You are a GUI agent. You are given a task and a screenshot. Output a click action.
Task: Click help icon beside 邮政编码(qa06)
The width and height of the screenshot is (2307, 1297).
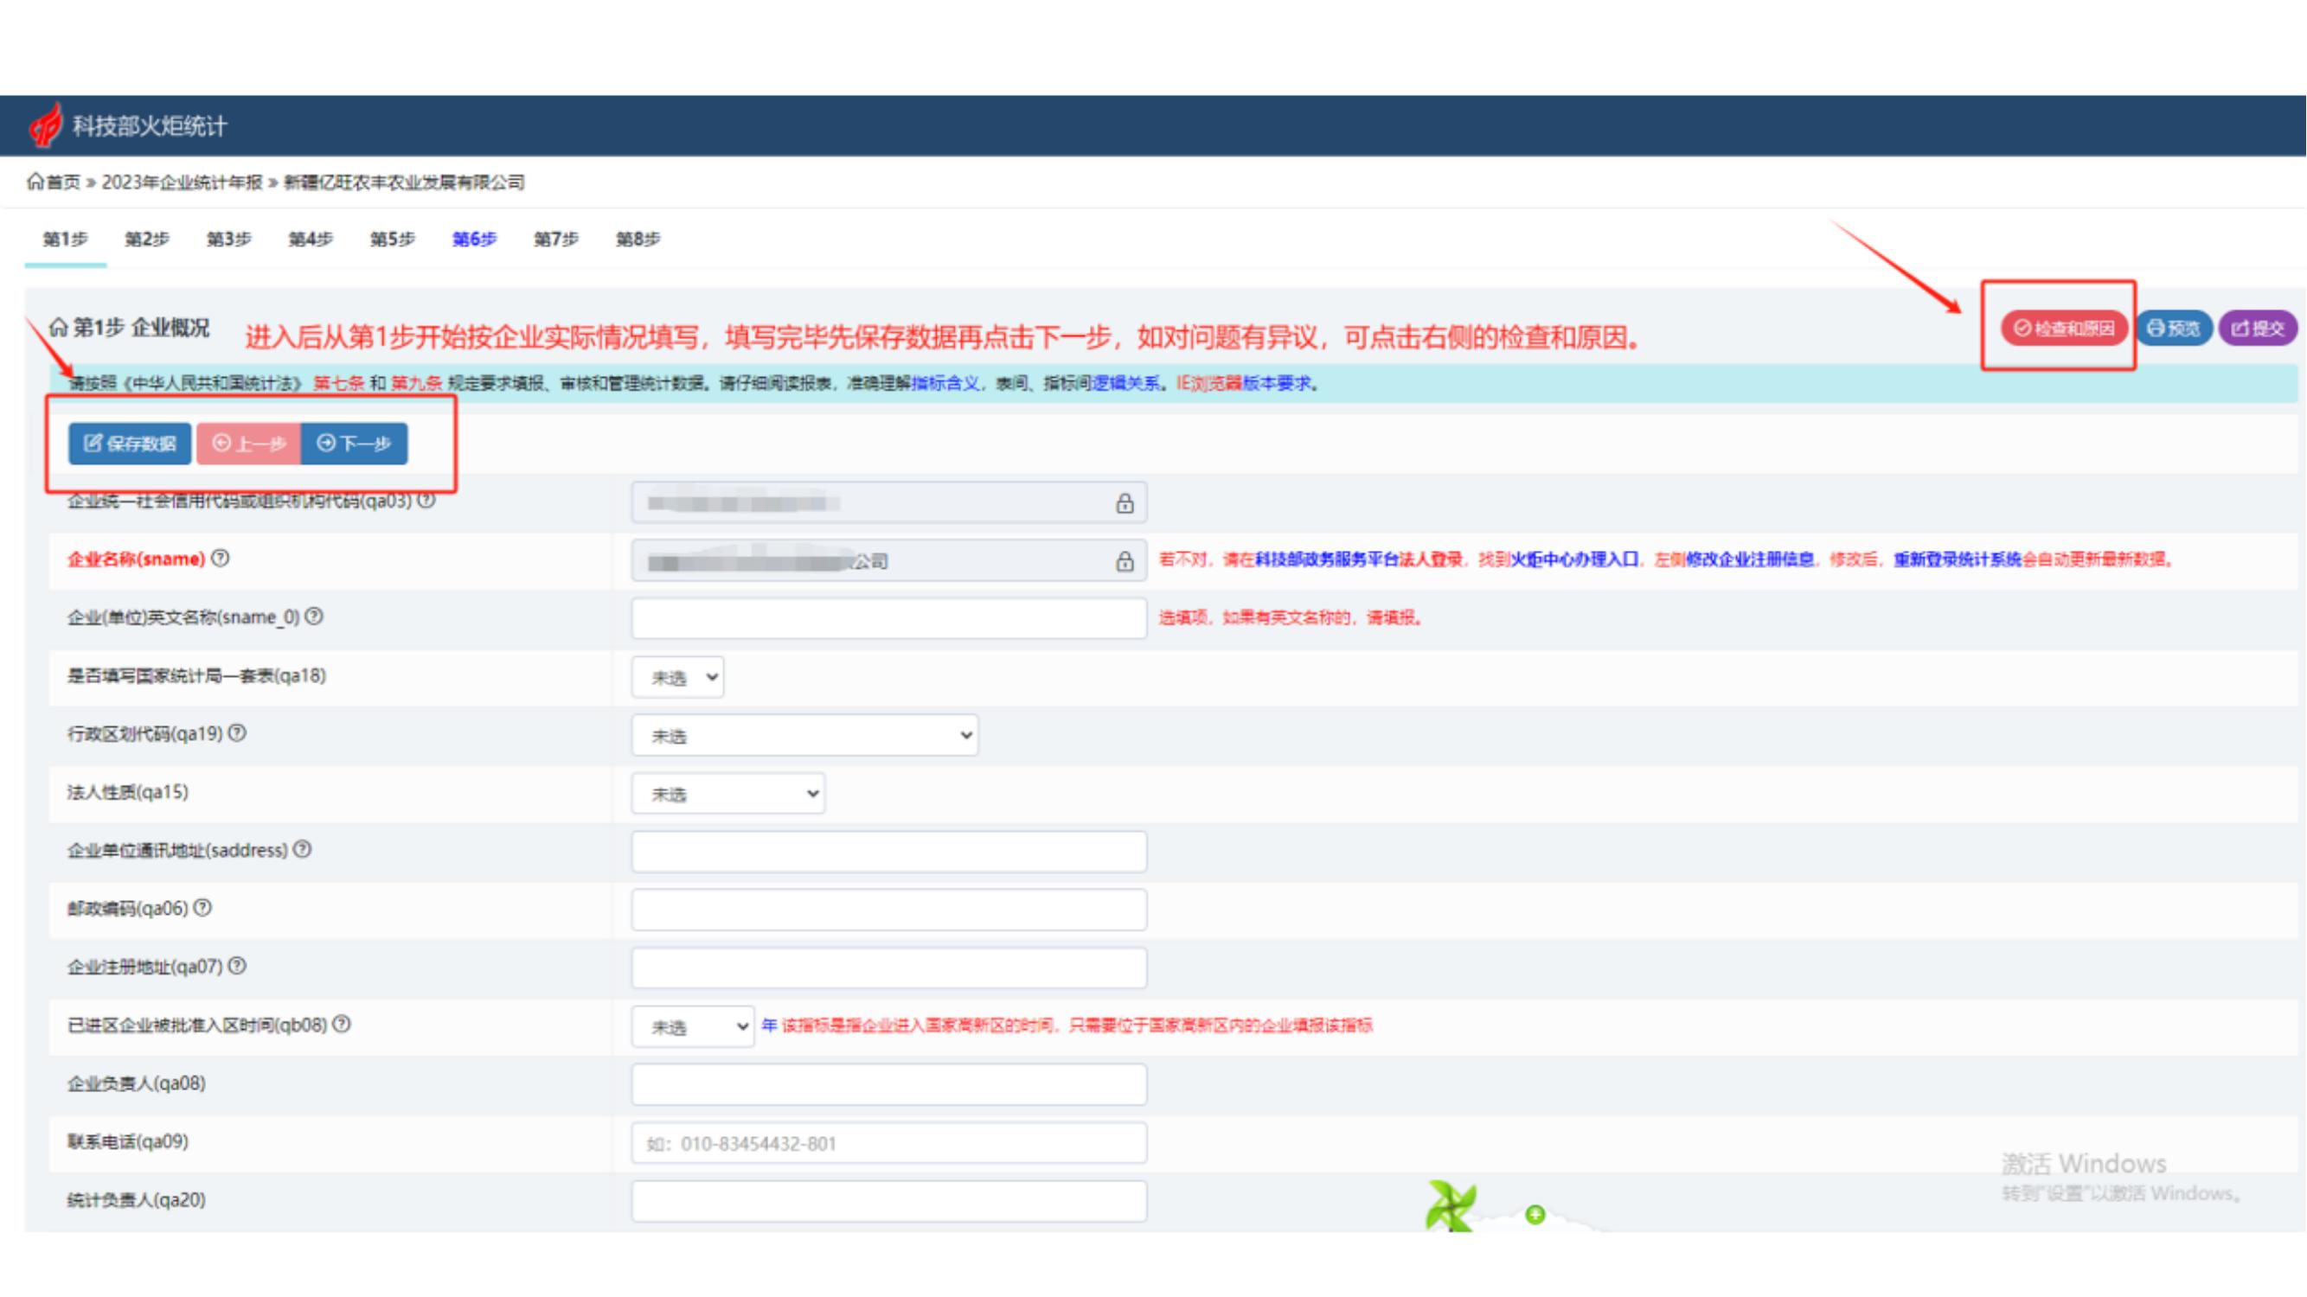click(x=203, y=908)
